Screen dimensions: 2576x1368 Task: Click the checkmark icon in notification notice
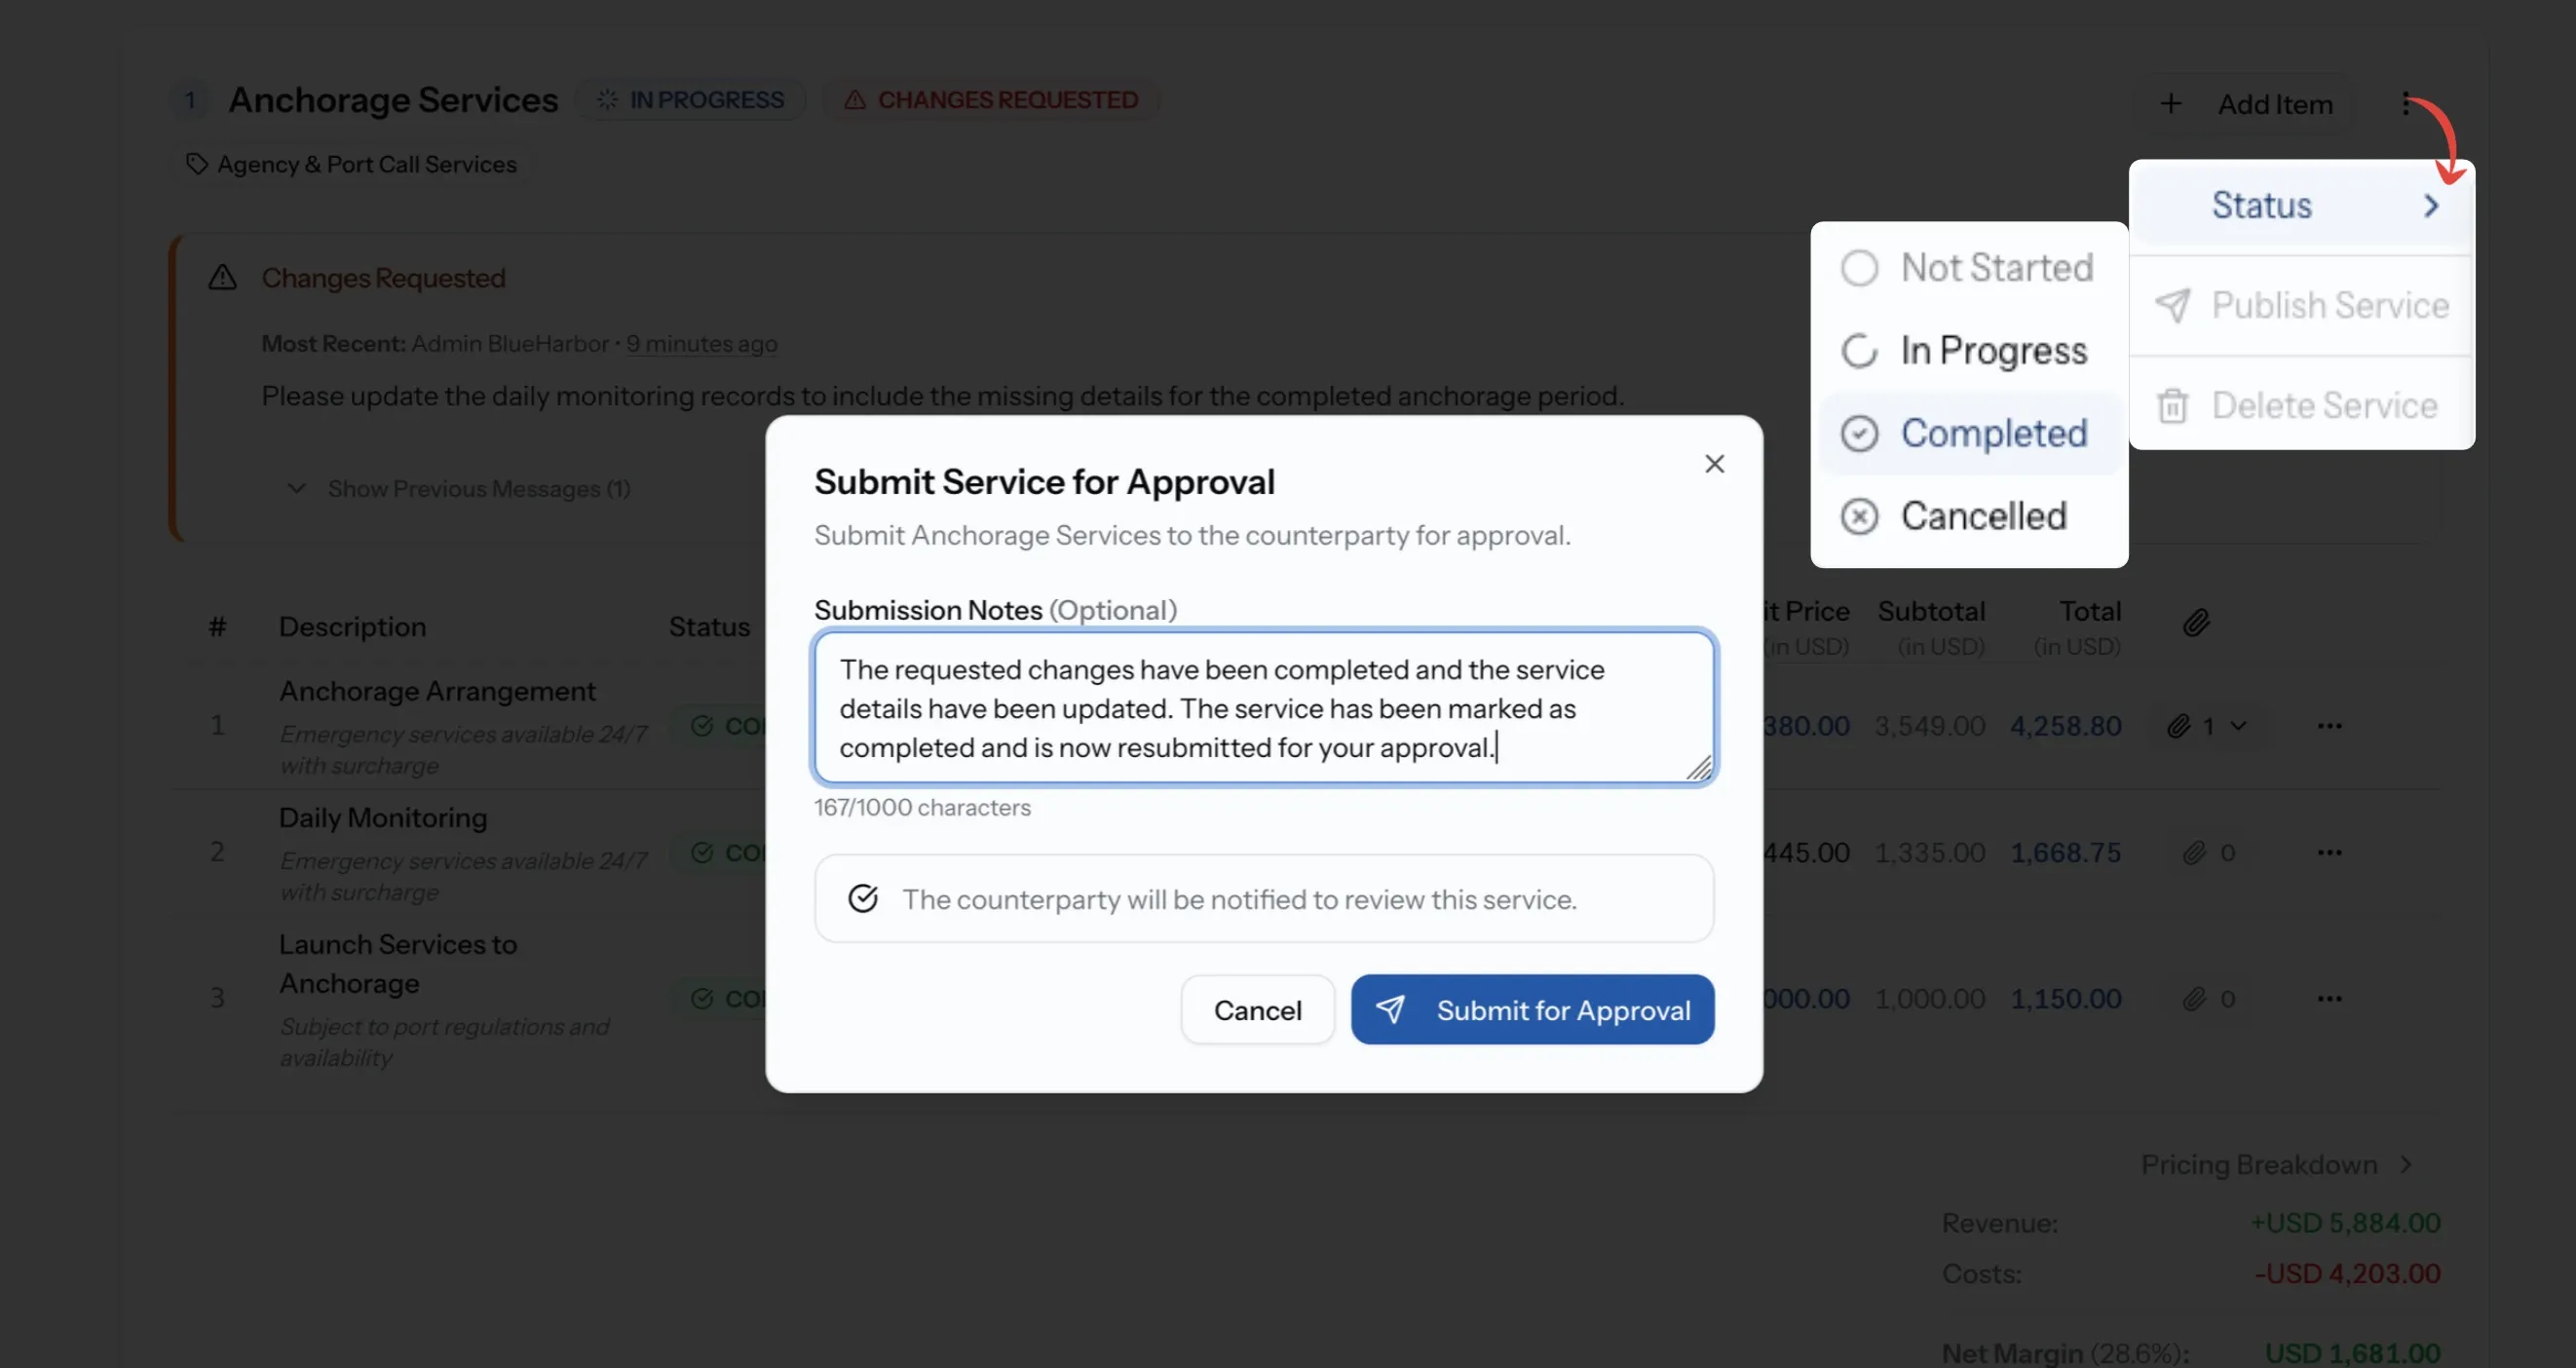tap(862, 899)
